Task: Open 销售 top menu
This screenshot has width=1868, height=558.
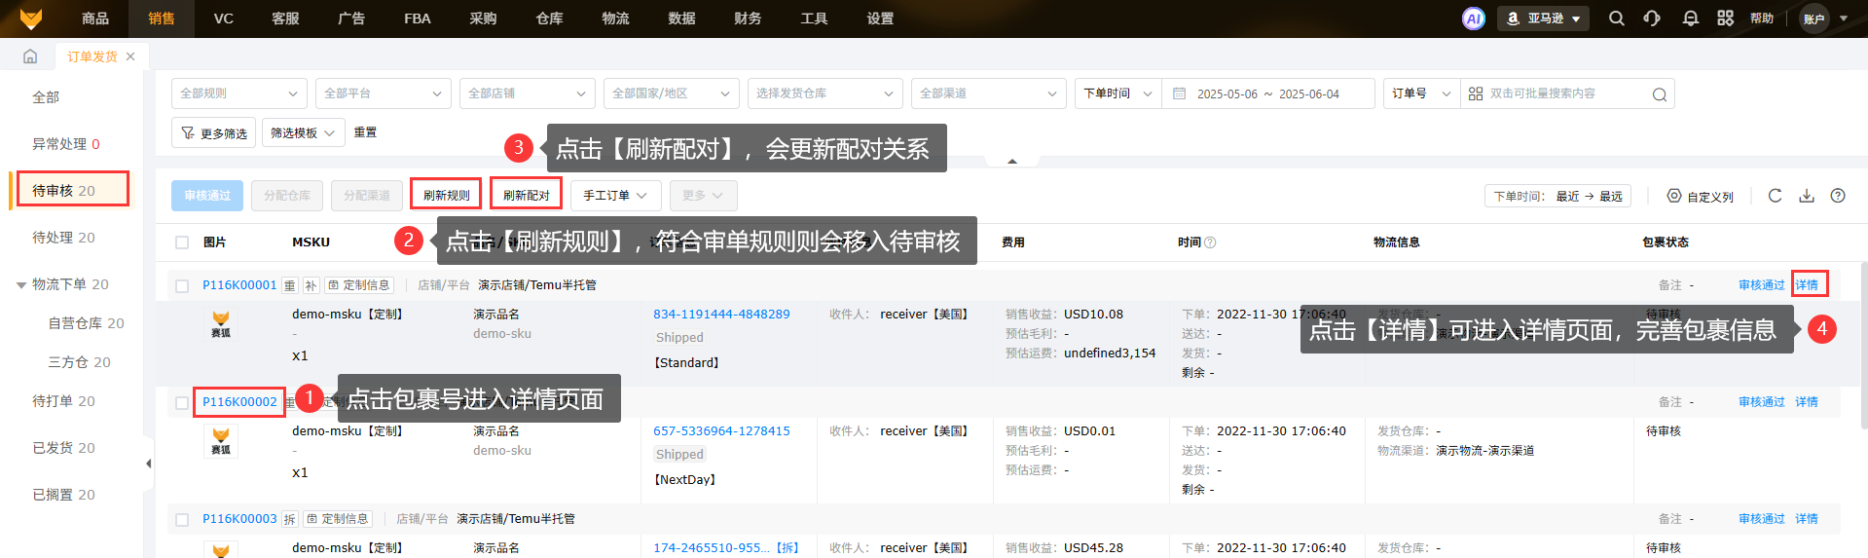Action: coord(162,19)
